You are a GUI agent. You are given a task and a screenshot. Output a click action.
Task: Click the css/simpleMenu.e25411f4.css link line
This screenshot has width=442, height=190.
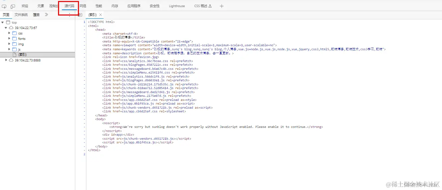(x=148, y=73)
